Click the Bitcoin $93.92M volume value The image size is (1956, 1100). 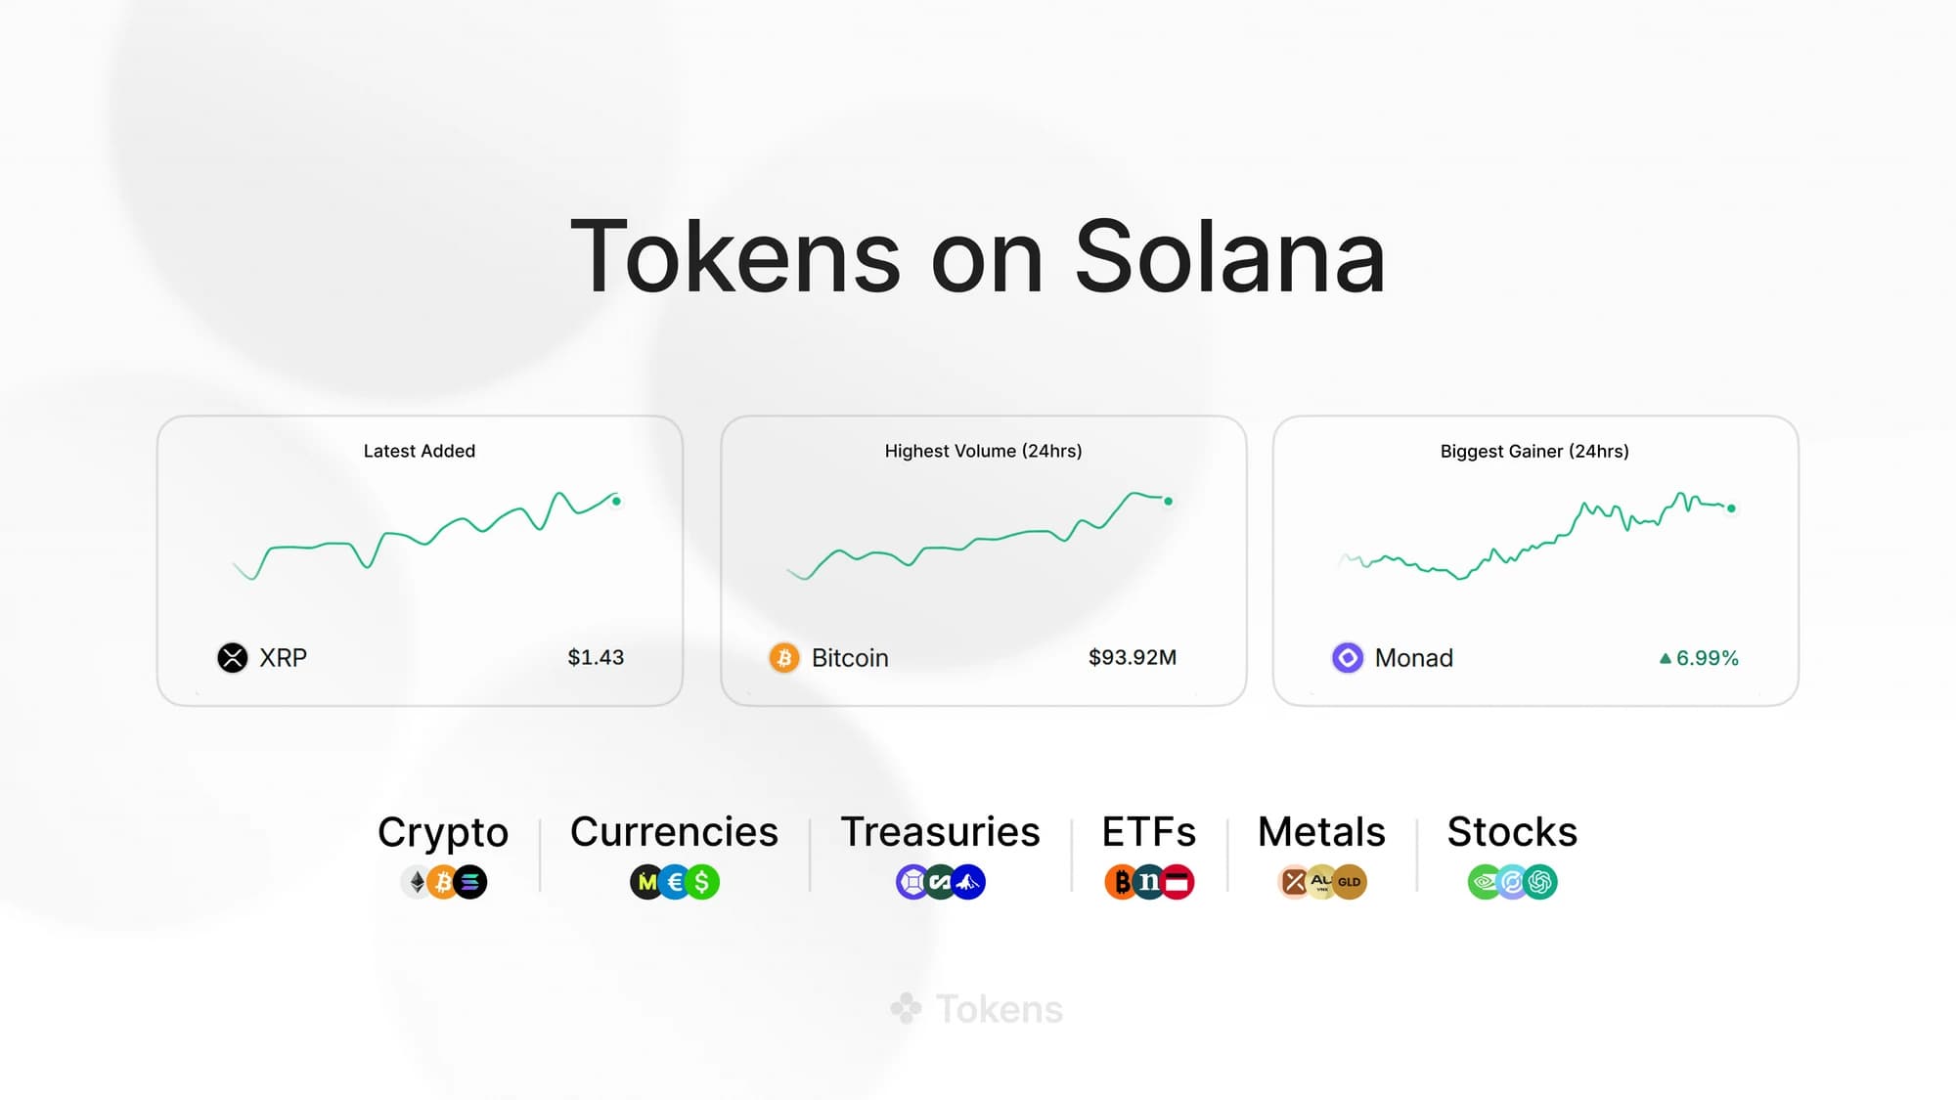1132,658
